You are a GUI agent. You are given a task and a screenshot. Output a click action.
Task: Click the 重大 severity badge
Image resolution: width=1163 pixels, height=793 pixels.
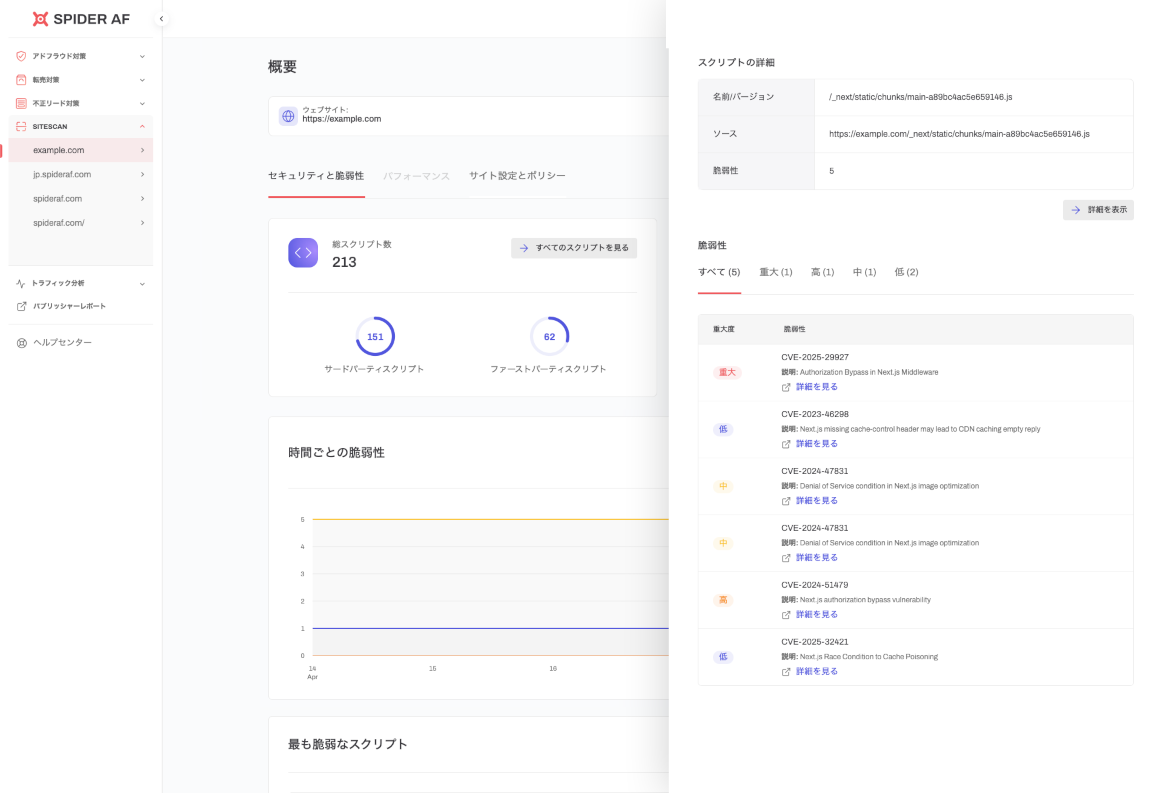(727, 373)
